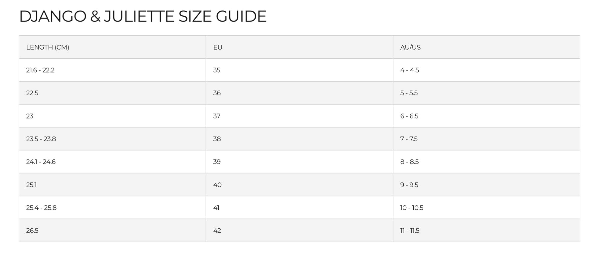Select EU size 37 cell
This screenshot has height=263, width=599.
[x=217, y=116]
